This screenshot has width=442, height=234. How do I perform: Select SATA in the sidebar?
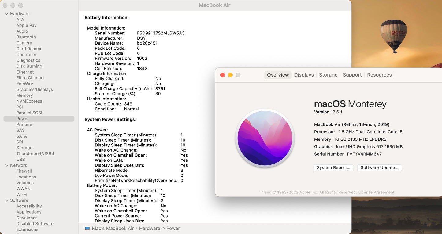click(x=22, y=136)
